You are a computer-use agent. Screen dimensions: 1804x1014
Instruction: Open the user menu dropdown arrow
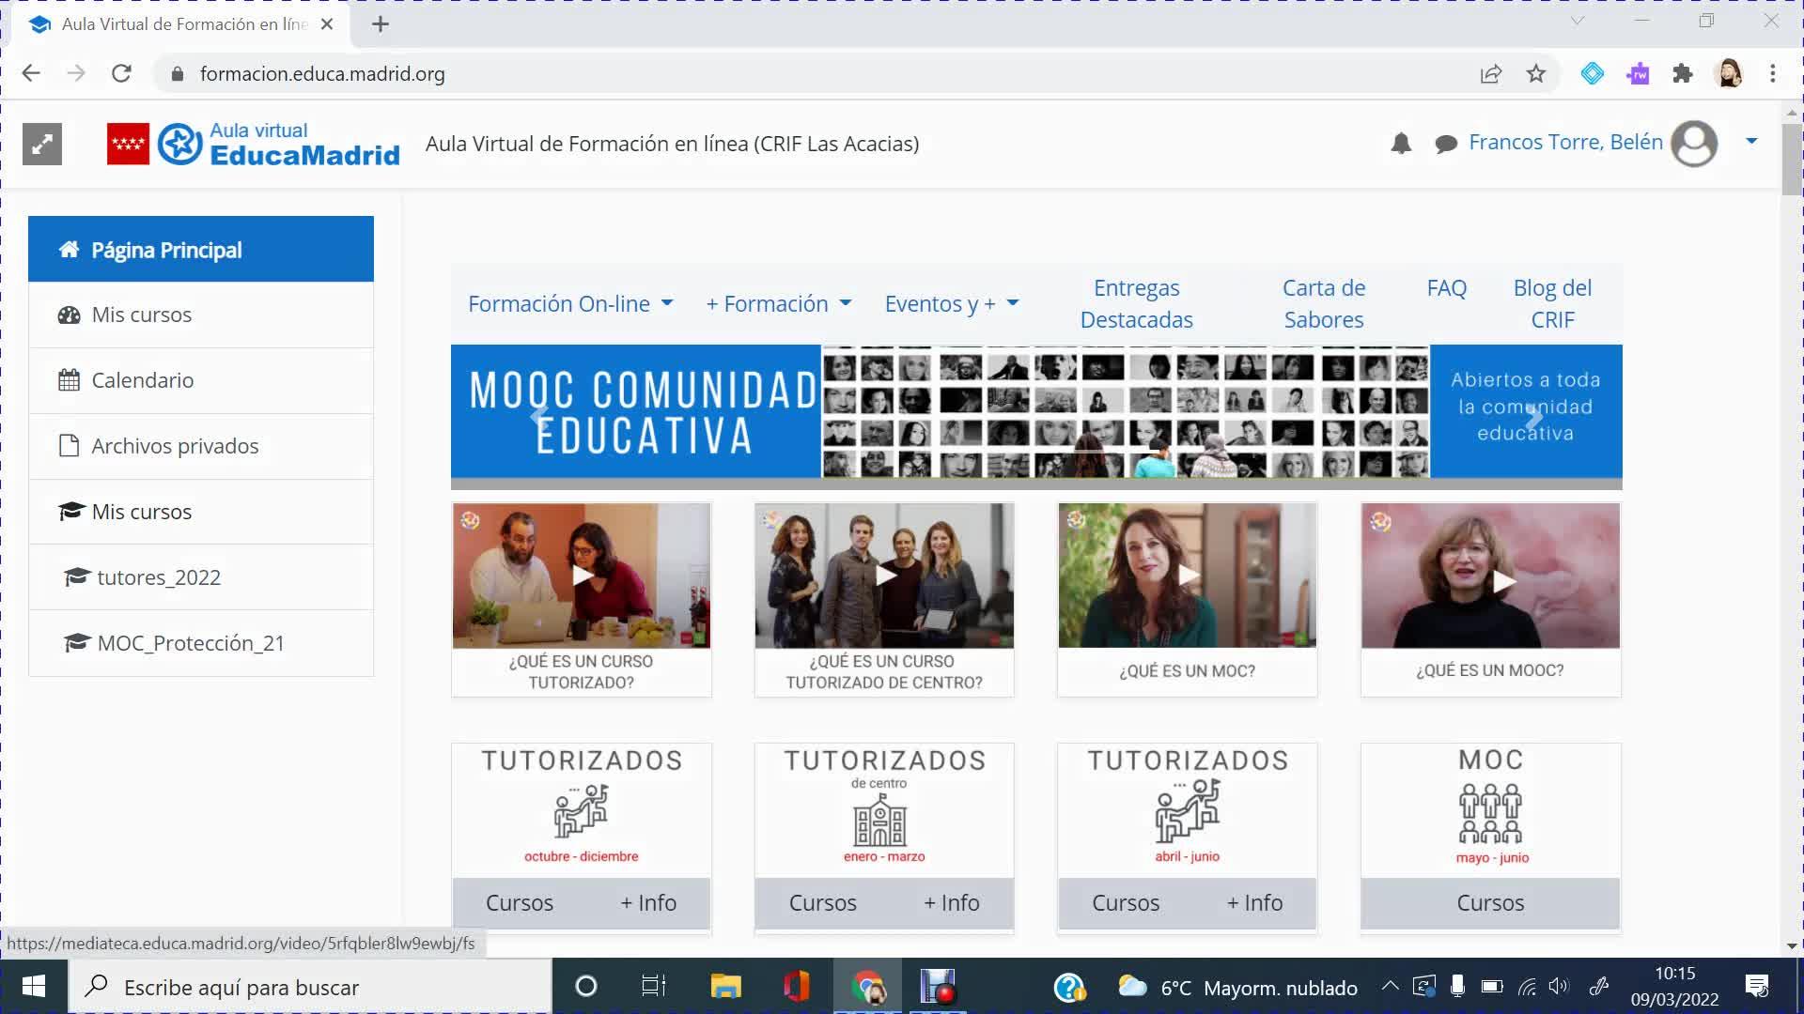[1751, 141]
